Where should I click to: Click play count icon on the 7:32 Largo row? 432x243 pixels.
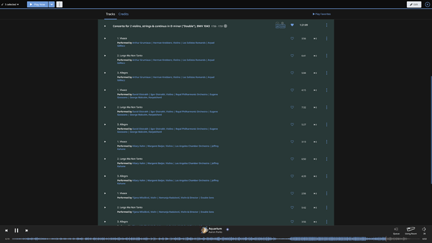[315, 108]
